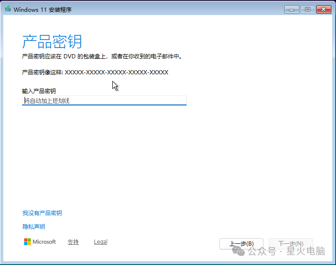Maximize the setup window
The height and width of the screenshot is (265, 336).
(307, 10)
